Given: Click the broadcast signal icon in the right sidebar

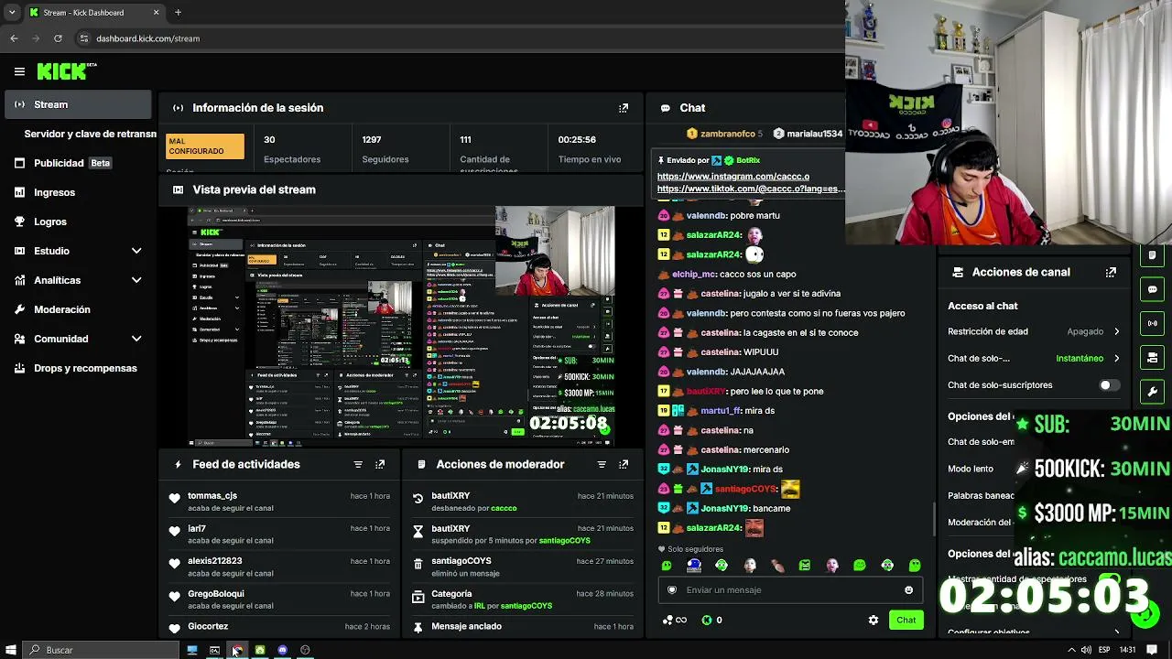Looking at the screenshot, I should pos(1153,323).
